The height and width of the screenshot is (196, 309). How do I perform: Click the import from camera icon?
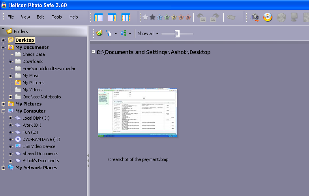point(255,17)
